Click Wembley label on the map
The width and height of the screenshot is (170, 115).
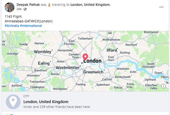tap(43, 52)
